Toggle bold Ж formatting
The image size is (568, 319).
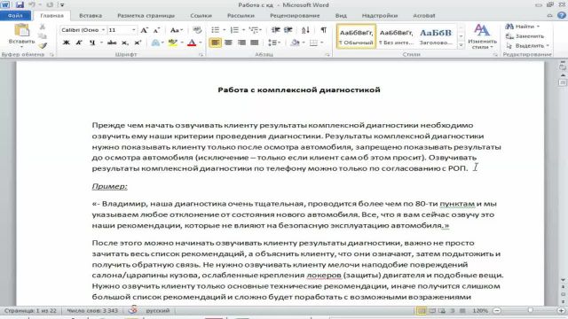[x=66, y=43]
